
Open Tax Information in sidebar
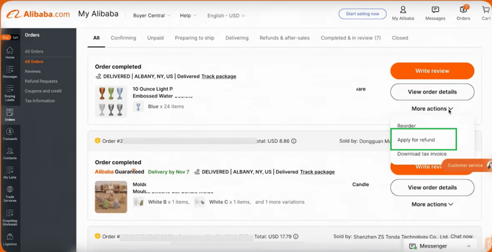[x=40, y=101]
